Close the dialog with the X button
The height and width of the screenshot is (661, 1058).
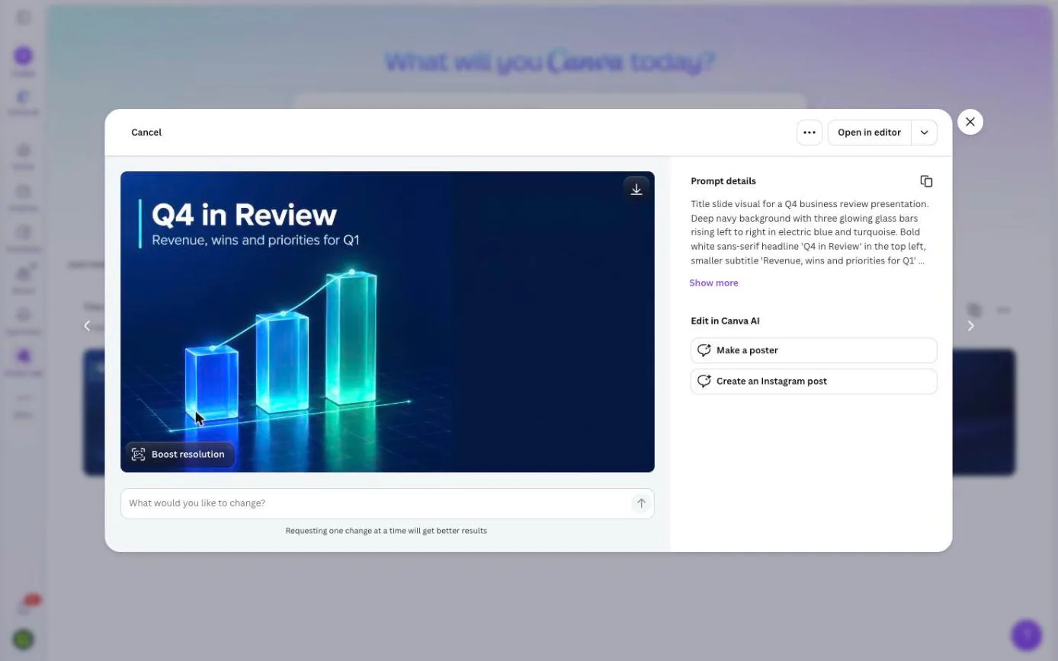pos(970,122)
